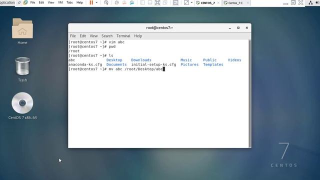Open the VMware Tabs menu

pos(69,2)
